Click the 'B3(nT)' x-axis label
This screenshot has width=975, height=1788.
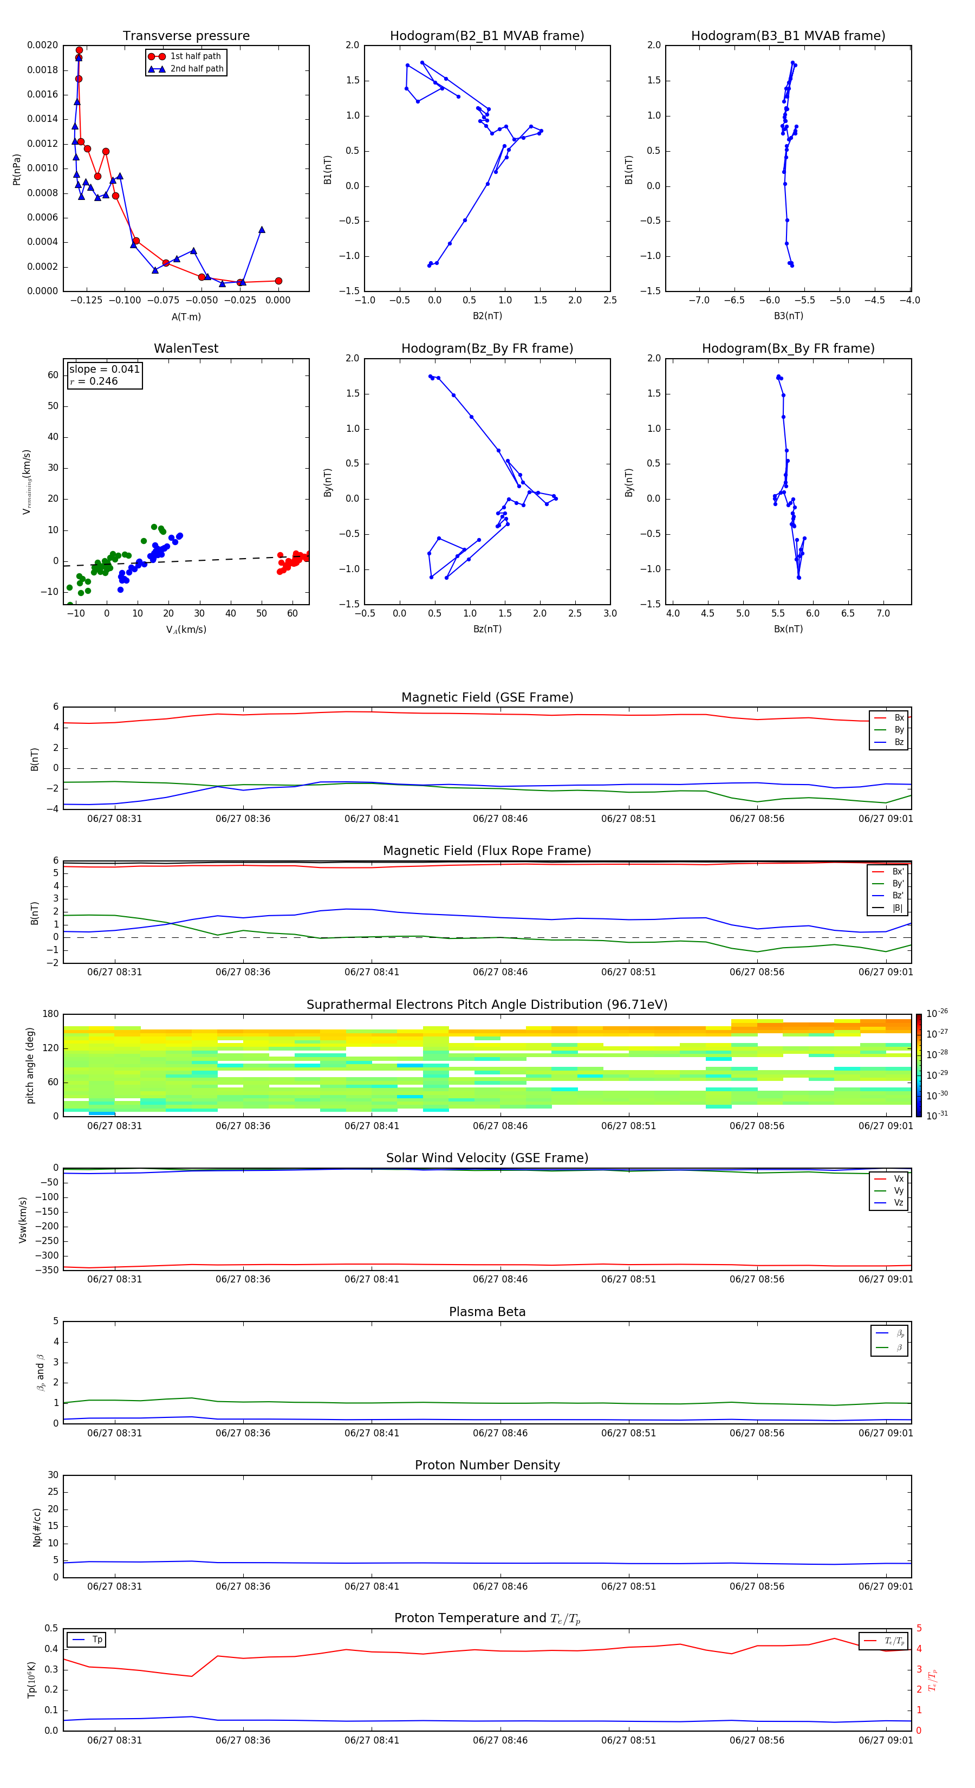788,316
